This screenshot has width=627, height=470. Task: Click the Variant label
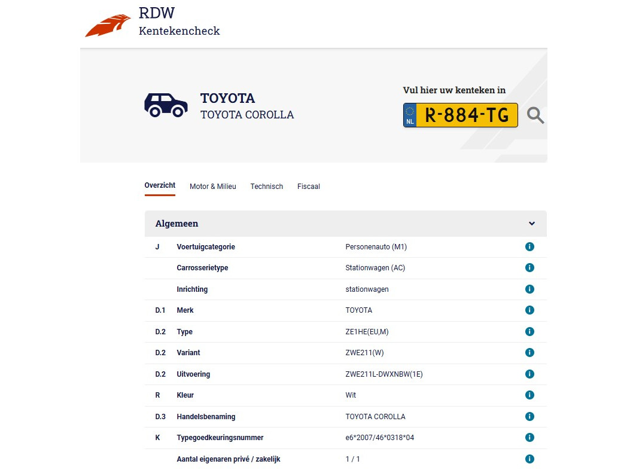[x=188, y=353]
